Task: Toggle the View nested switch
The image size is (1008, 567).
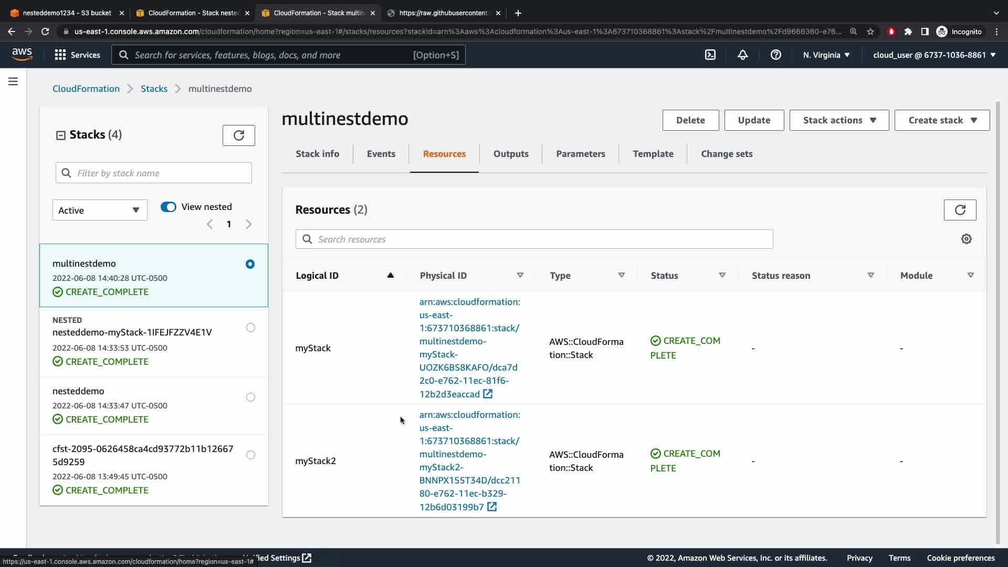Action: [x=169, y=207]
